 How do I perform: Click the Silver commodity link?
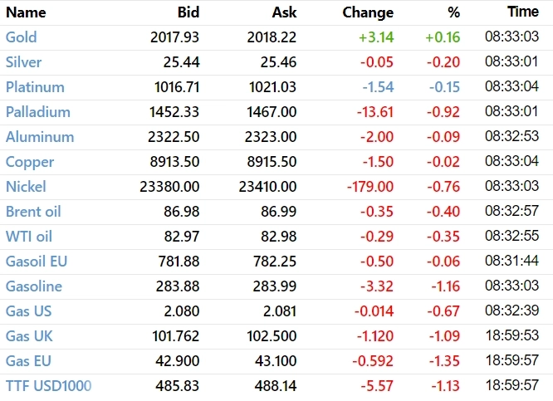23,62
